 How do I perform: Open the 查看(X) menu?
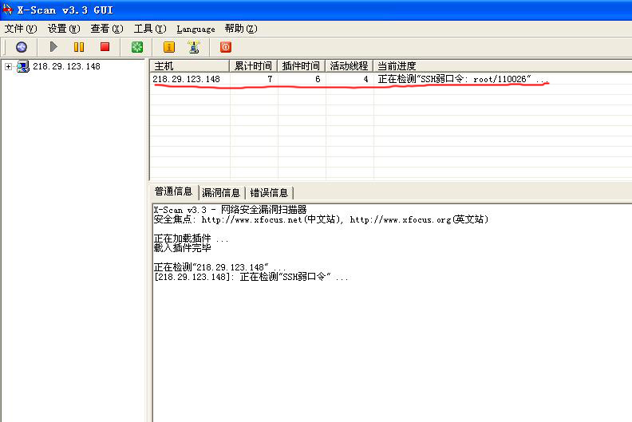[106, 29]
